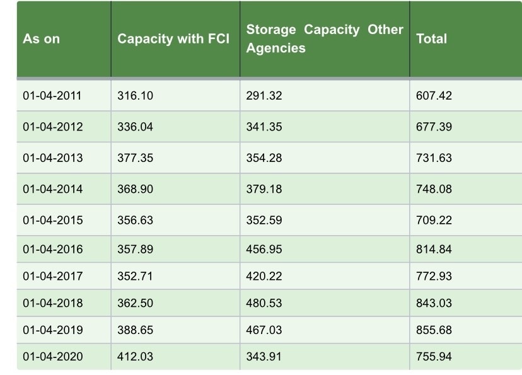522x375 pixels.
Task: Click the 01-04-2016 date cell
Action: [52, 250]
